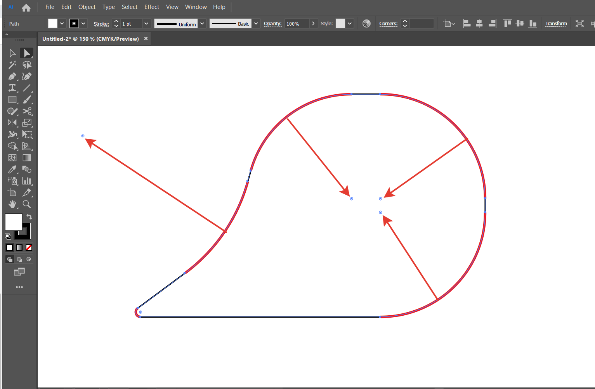Activate the Scissors tool

coord(27,111)
